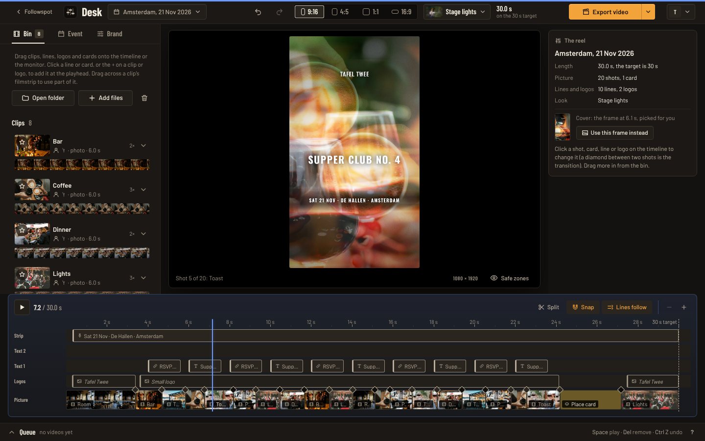
Task: Expand the Coffee clip details chevron
Action: point(143,190)
